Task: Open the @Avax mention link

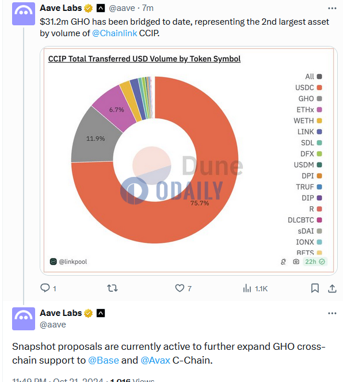Action: click(x=155, y=360)
